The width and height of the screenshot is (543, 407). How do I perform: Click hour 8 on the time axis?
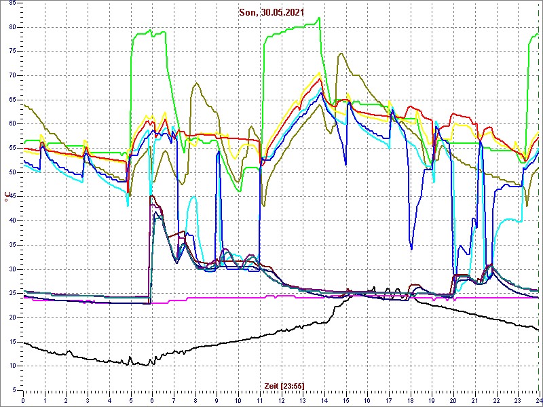[195, 400]
